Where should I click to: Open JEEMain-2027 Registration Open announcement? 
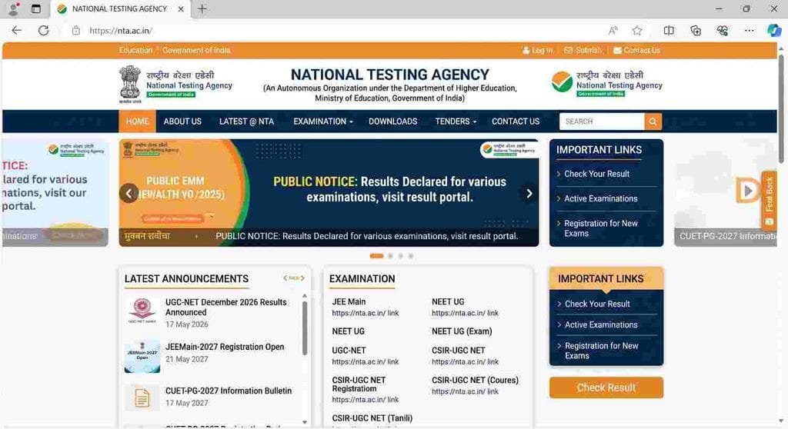[x=225, y=347]
